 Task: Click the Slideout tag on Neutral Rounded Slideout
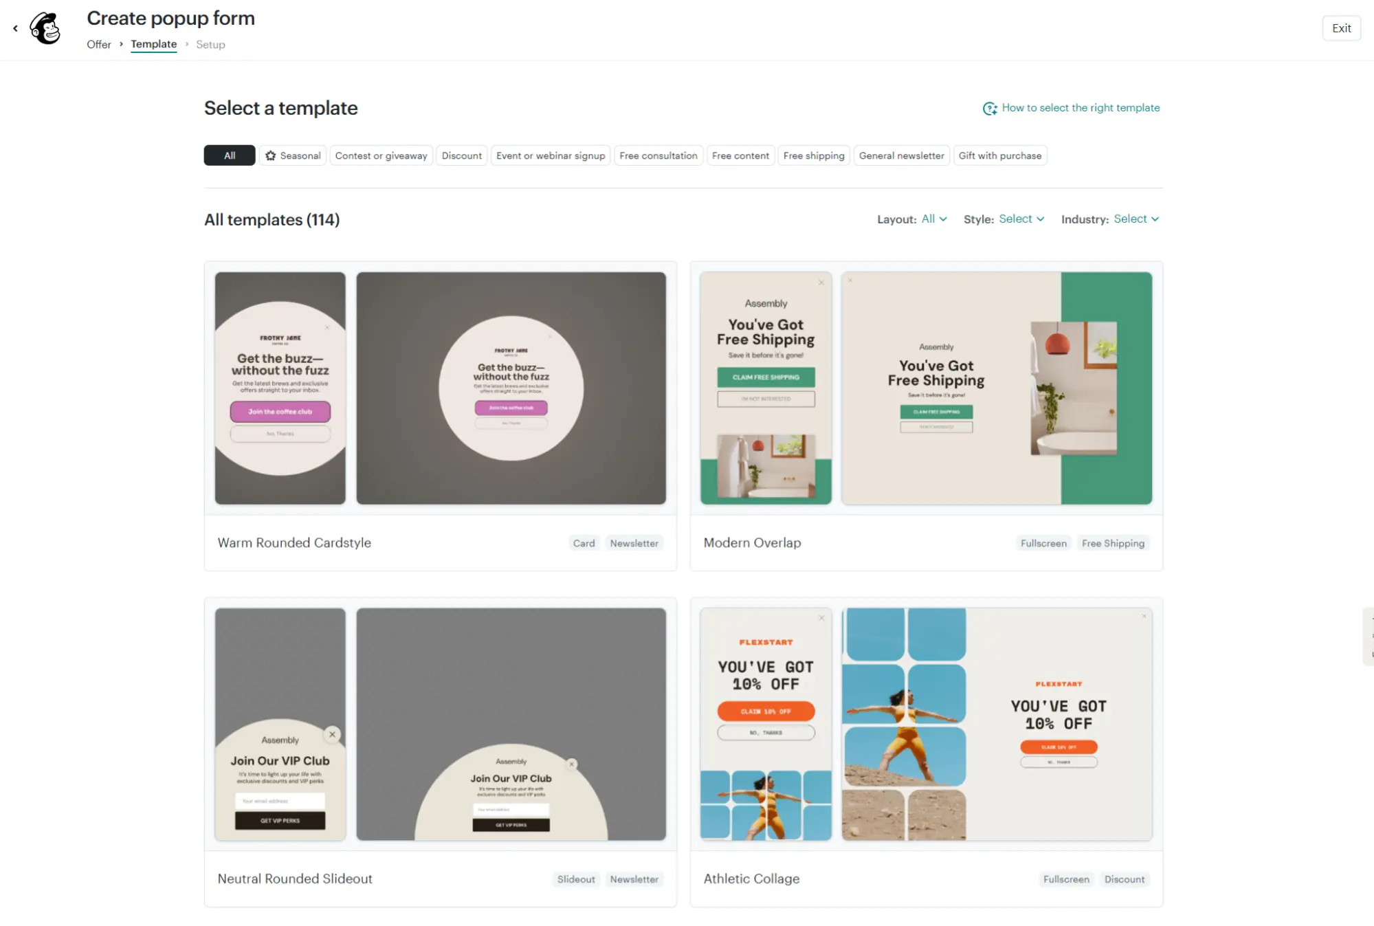click(576, 879)
